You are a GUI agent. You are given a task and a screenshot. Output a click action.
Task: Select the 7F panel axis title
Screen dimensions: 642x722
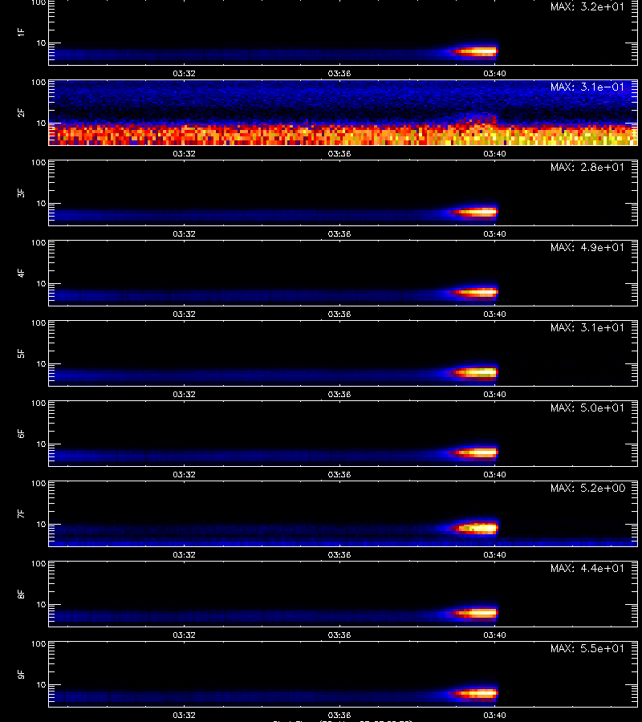(x=21, y=513)
